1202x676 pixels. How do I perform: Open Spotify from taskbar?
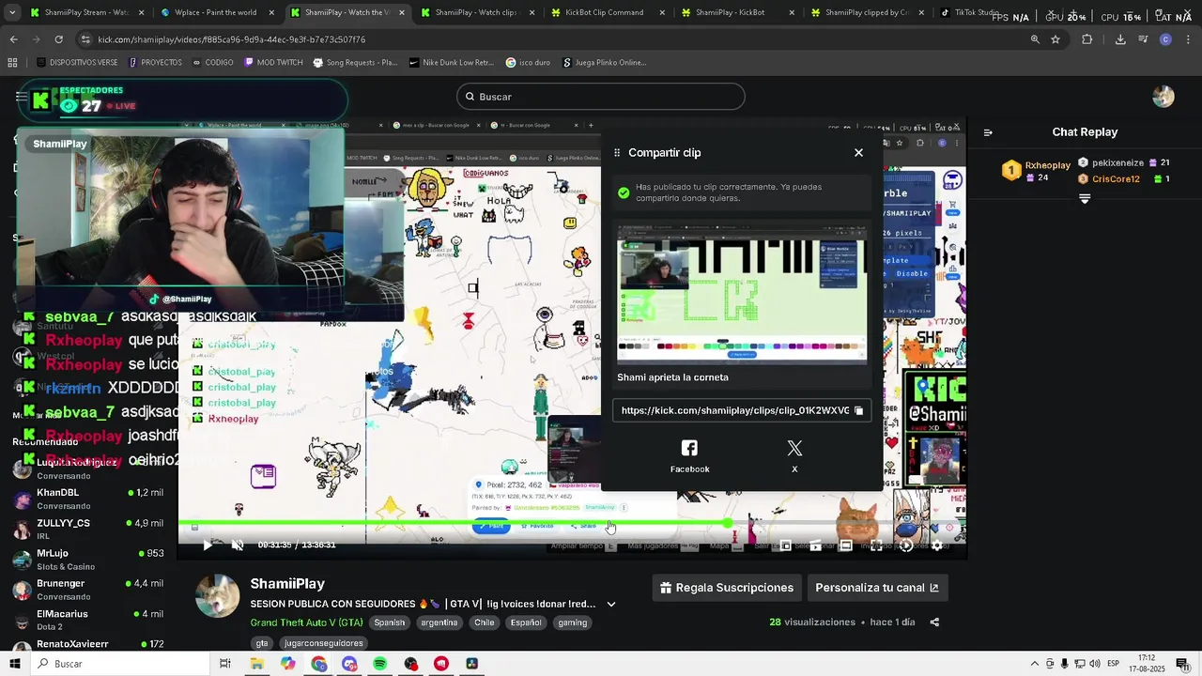click(379, 664)
